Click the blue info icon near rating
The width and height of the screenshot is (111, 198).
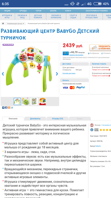pos(92,130)
